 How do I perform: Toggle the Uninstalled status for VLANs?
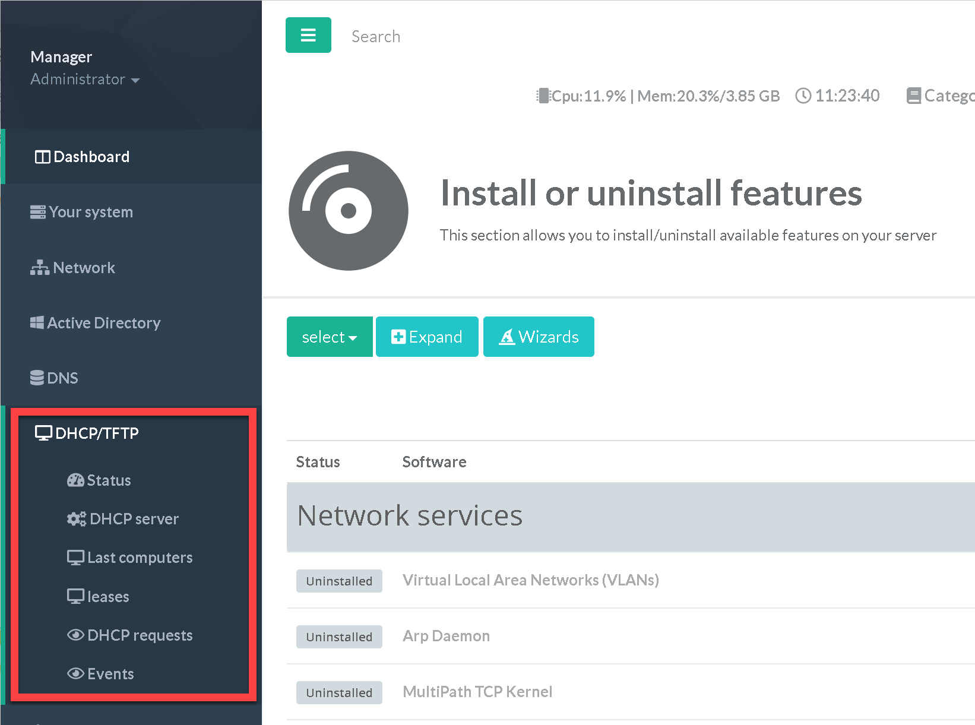click(339, 581)
